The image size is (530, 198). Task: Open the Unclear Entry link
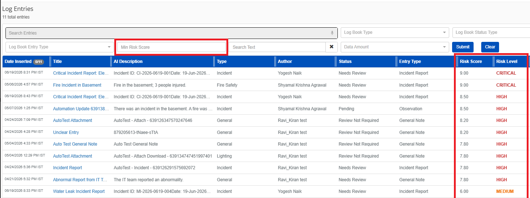click(x=66, y=132)
